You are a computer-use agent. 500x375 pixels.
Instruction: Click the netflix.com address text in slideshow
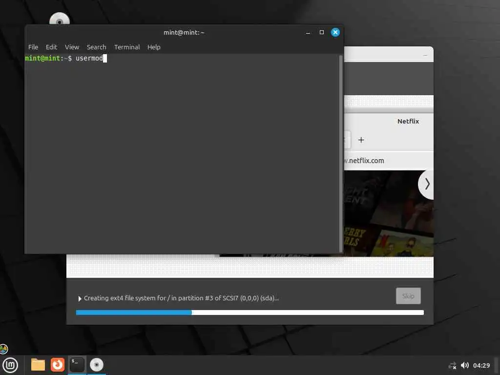click(x=364, y=161)
